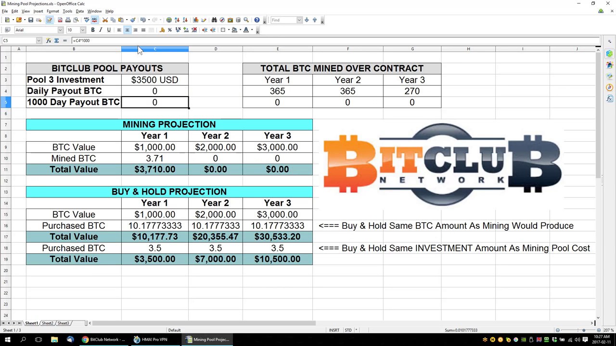Apply Percent number format icon
Image resolution: width=616 pixels, height=346 pixels.
pos(169,30)
